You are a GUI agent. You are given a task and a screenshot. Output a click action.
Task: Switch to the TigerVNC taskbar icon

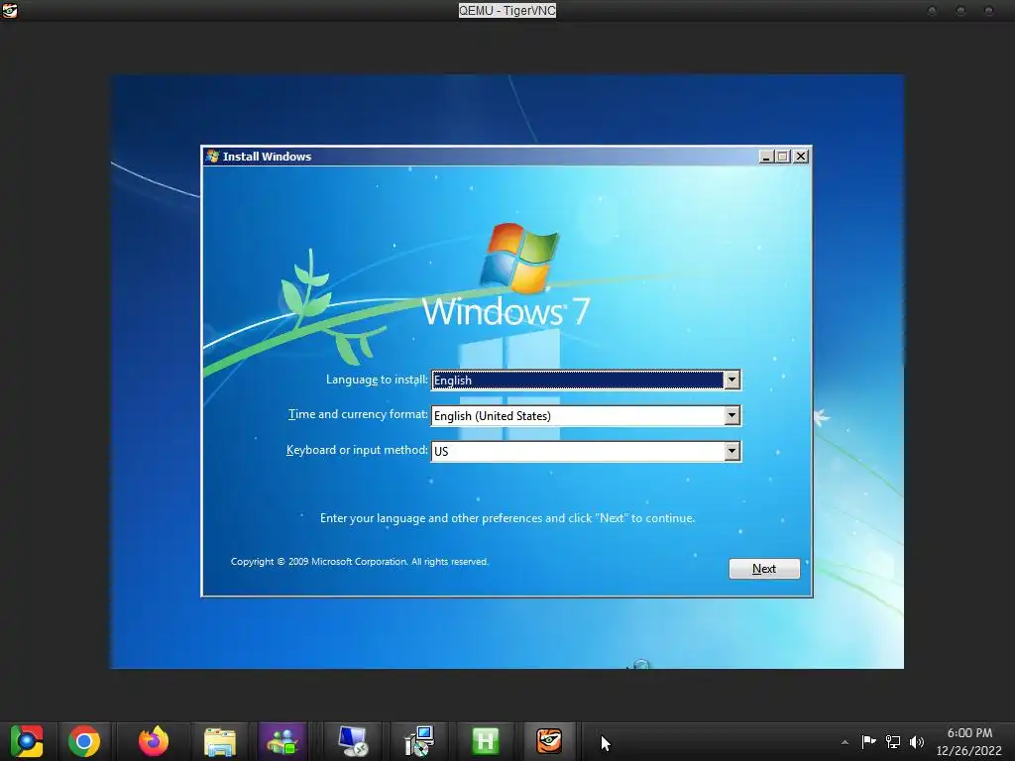point(549,741)
